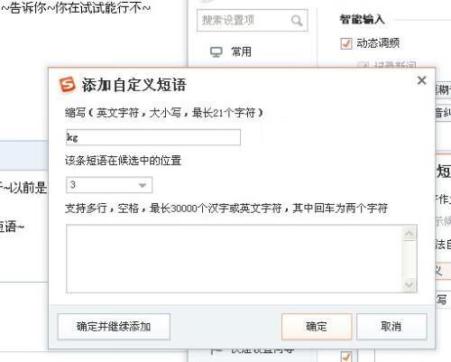Toggle the partly hidden checkbox under 动态调频

(363, 64)
